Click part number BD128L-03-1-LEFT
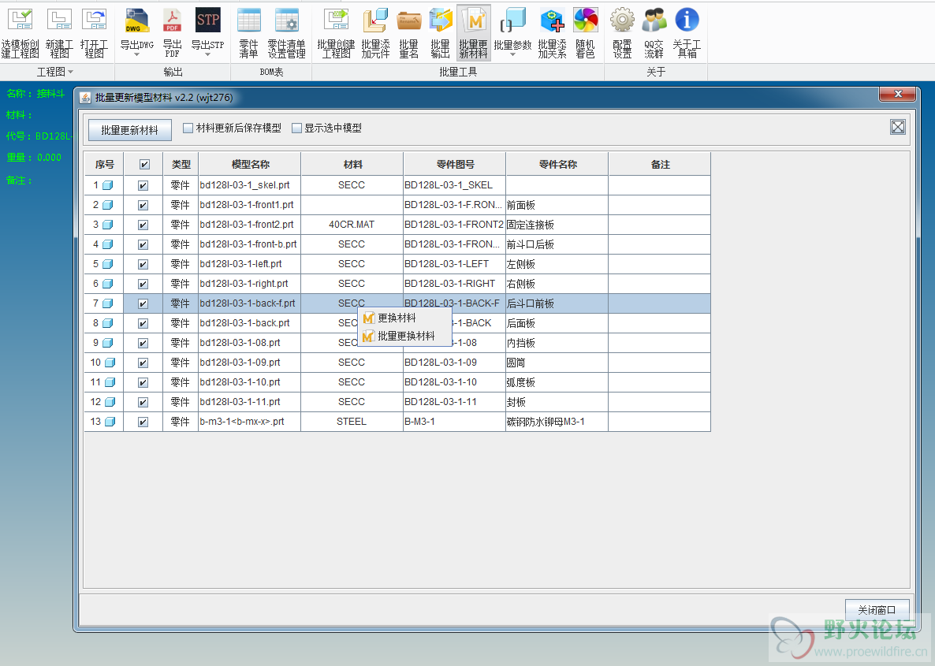Viewport: 935px width, 666px height. pos(454,264)
